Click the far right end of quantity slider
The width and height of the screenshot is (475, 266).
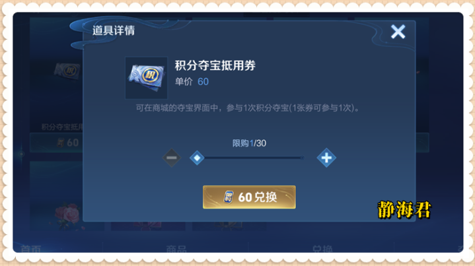(302, 158)
